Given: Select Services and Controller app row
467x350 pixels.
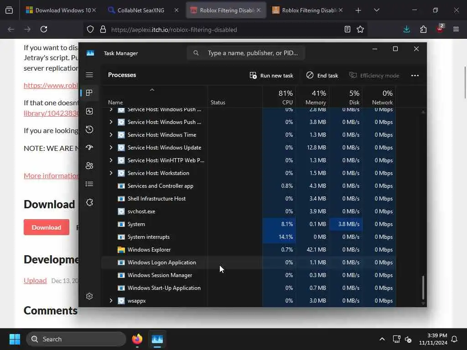Looking at the screenshot, I should (x=249, y=186).
